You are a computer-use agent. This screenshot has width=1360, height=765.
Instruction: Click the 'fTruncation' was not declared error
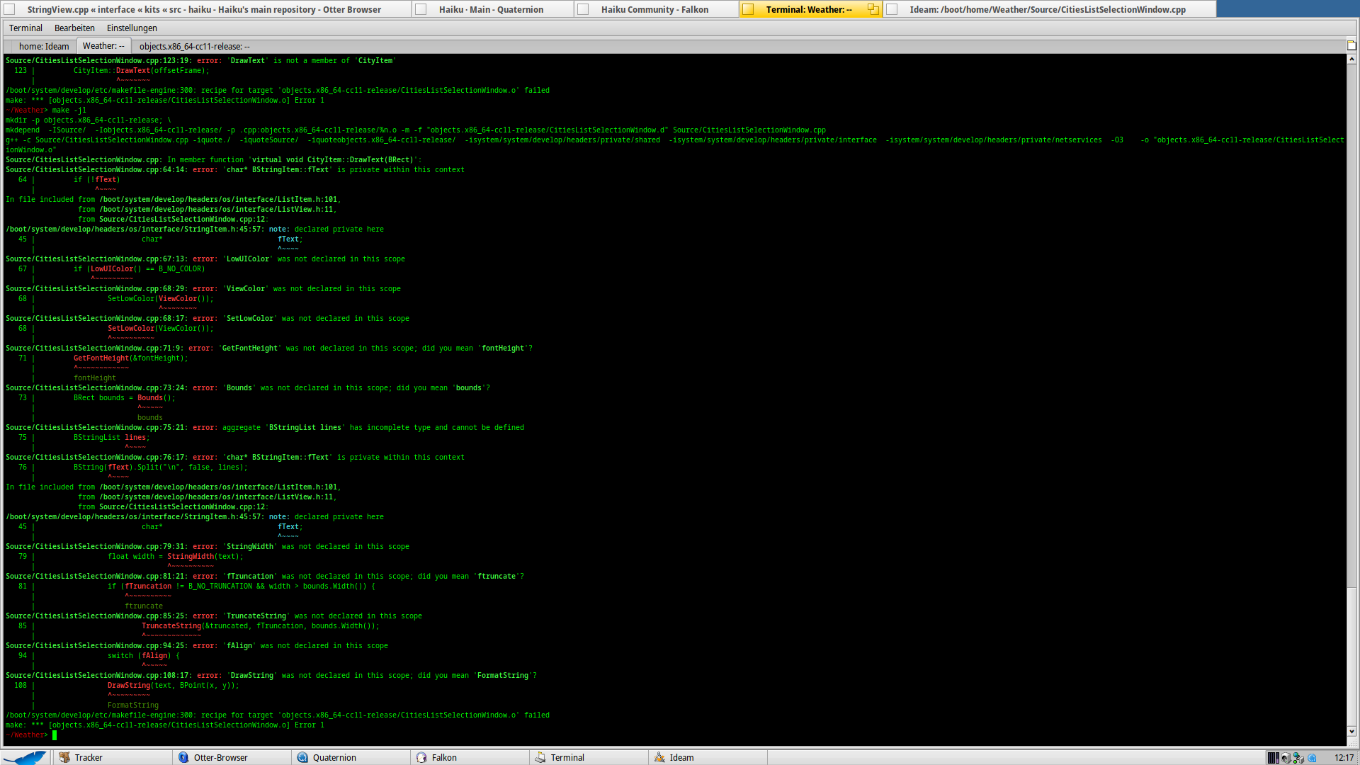tap(265, 576)
